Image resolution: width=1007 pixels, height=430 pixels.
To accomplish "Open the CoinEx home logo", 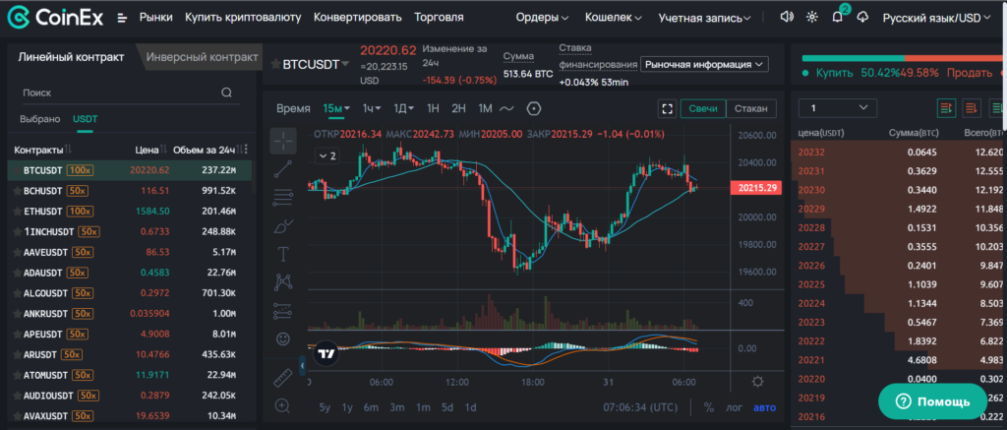I will (55, 18).
